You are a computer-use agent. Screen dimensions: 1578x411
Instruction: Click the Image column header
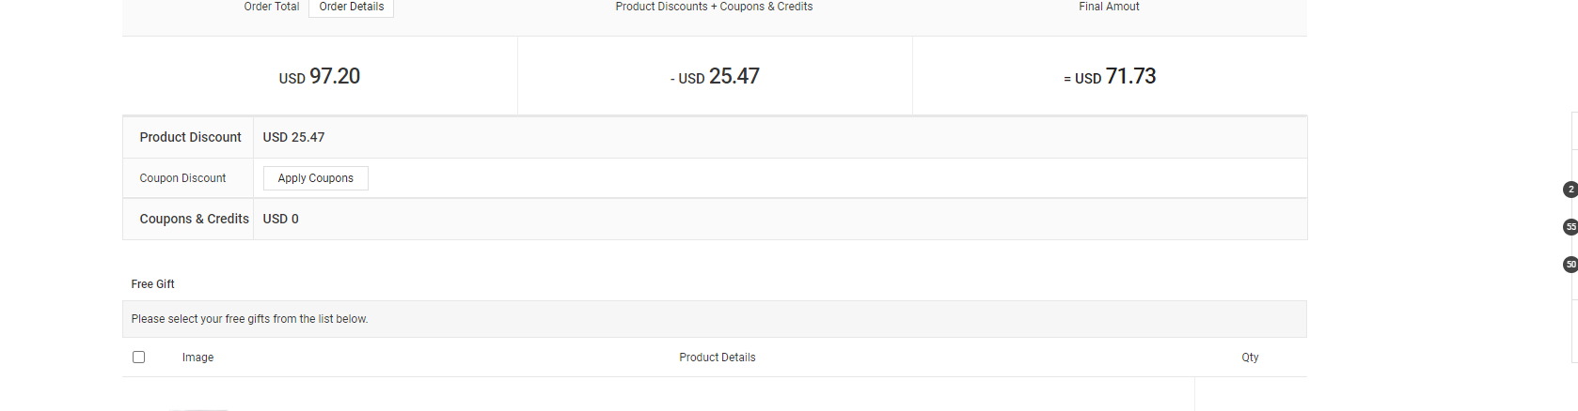[198, 358]
